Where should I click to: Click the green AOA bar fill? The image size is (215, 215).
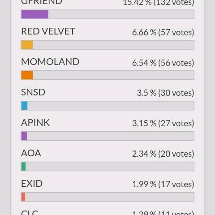pos(23,167)
